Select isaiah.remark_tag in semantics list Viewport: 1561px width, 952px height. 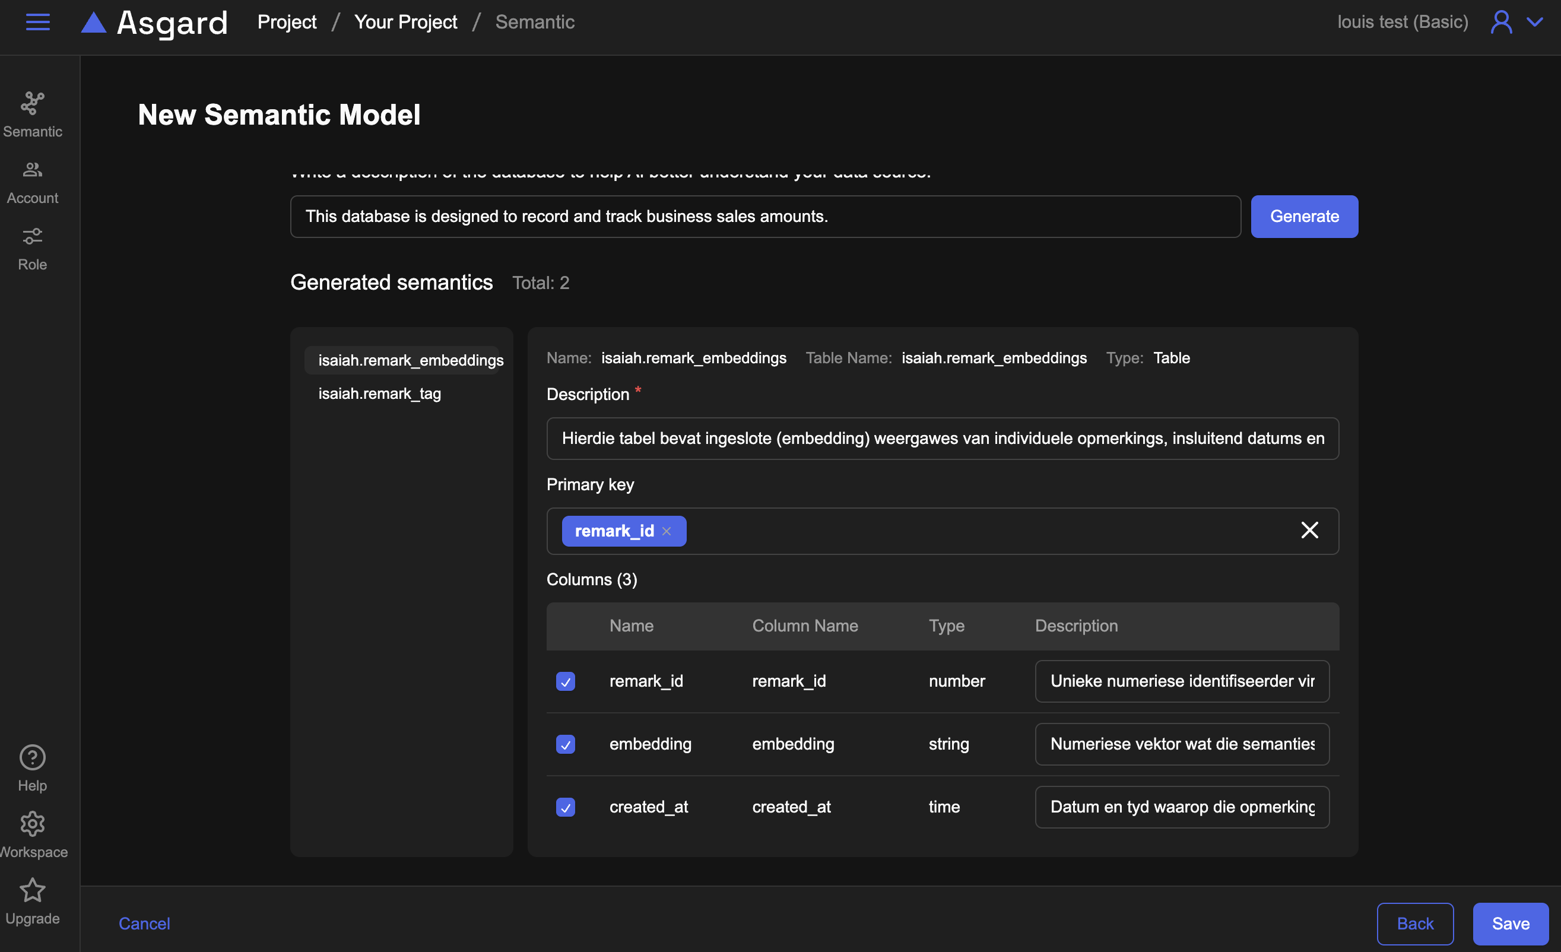point(379,394)
